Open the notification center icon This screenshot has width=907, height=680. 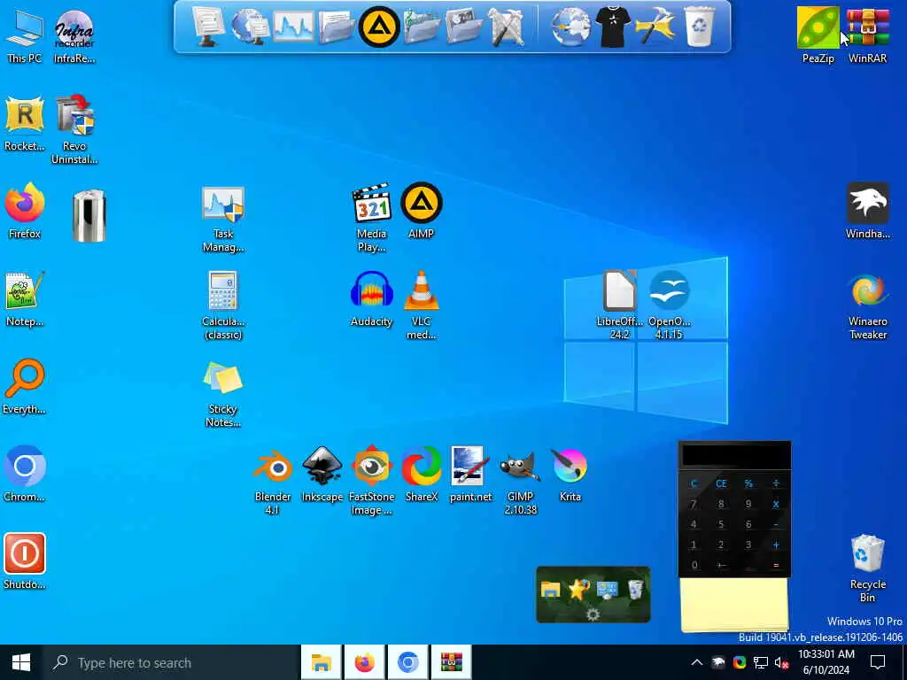pos(878,662)
